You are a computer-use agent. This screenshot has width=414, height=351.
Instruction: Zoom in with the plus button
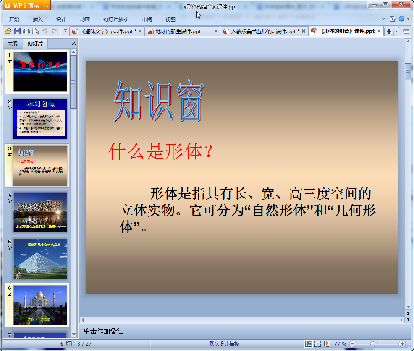point(402,343)
